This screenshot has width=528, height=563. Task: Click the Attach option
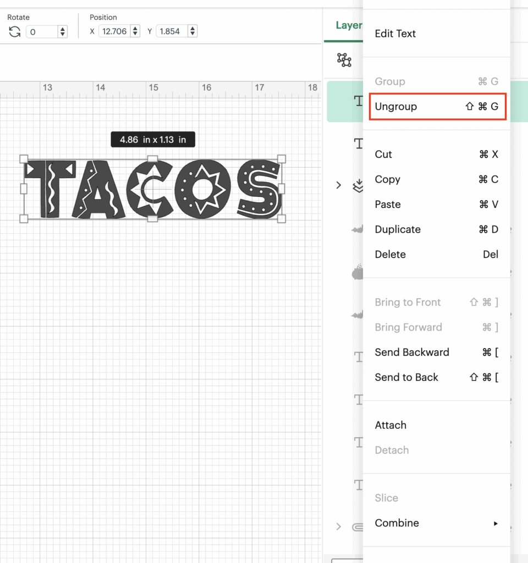point(391,425)
